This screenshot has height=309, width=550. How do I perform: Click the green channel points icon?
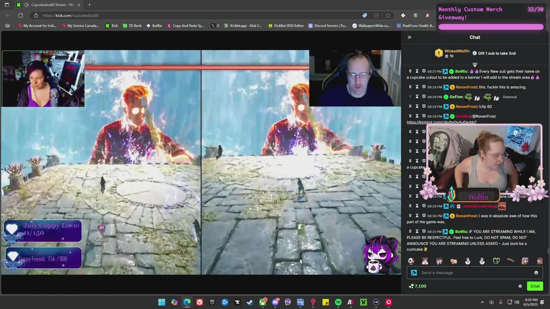411,286
